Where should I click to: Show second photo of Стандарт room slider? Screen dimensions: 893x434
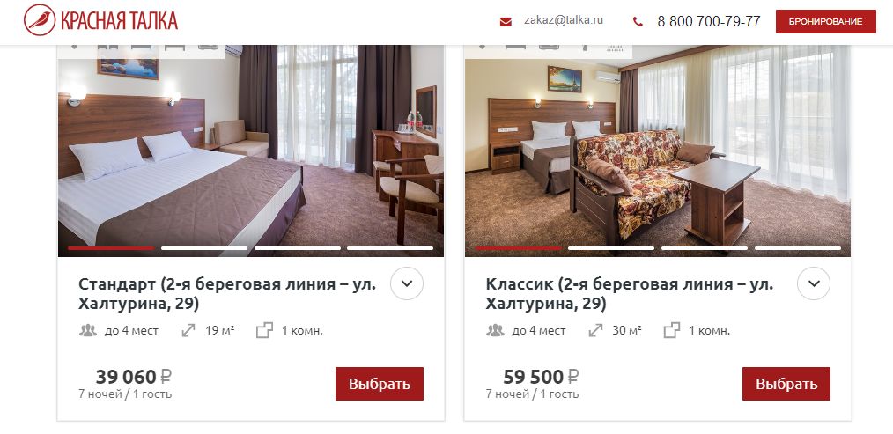[204, 248]
